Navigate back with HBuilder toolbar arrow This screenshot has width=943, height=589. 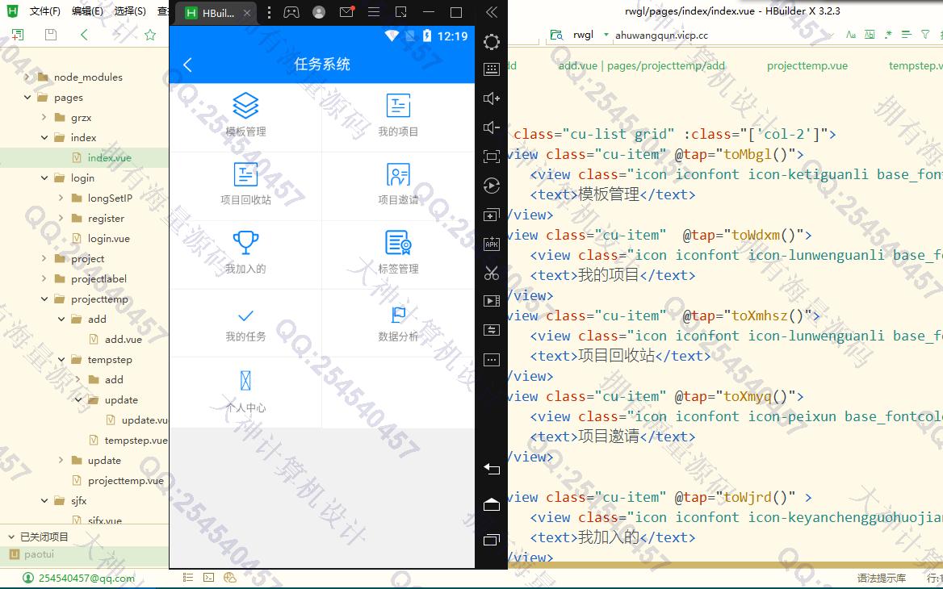84,35
